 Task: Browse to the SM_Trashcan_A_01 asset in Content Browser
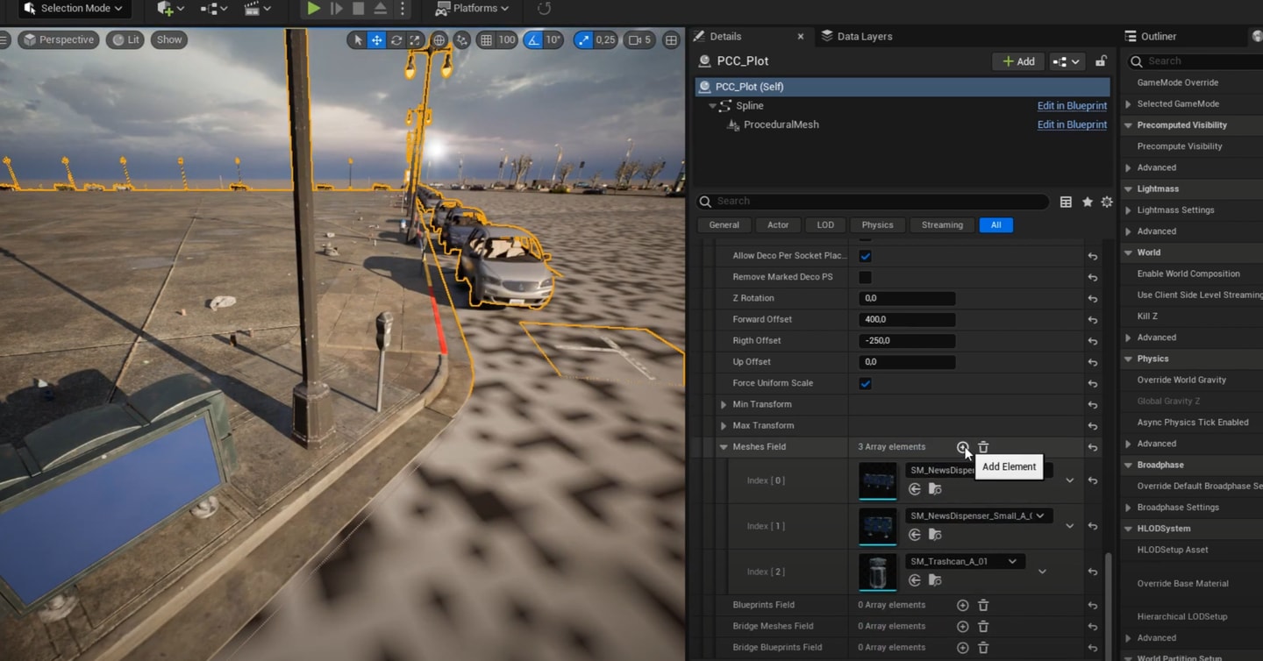coord(935,580)
